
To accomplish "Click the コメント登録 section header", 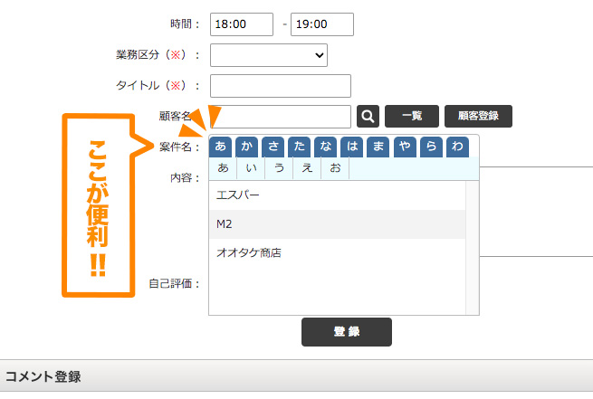I will (x=297, y=376).
